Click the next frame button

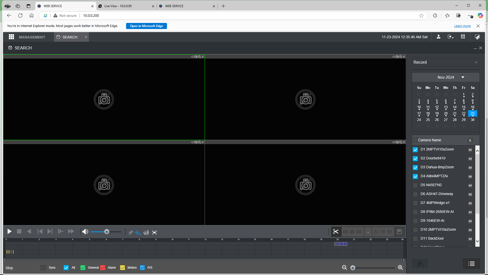(x=50, y=231)
